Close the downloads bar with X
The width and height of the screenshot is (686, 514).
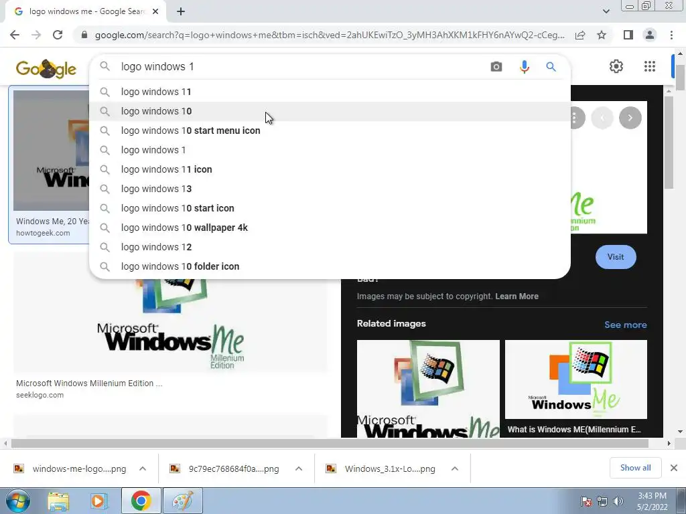pos(674,468)
